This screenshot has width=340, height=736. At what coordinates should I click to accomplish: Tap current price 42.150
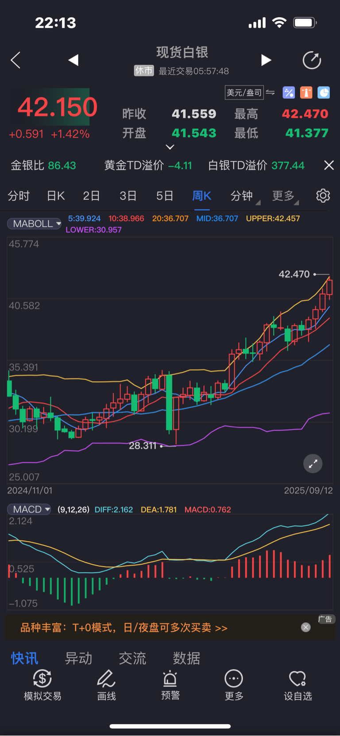click(58, 107)
